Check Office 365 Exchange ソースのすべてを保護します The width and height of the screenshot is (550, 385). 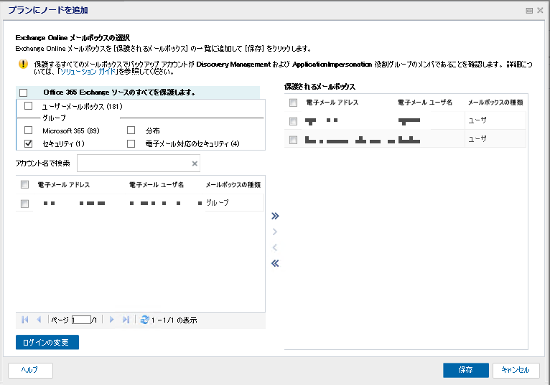(24, 92)
